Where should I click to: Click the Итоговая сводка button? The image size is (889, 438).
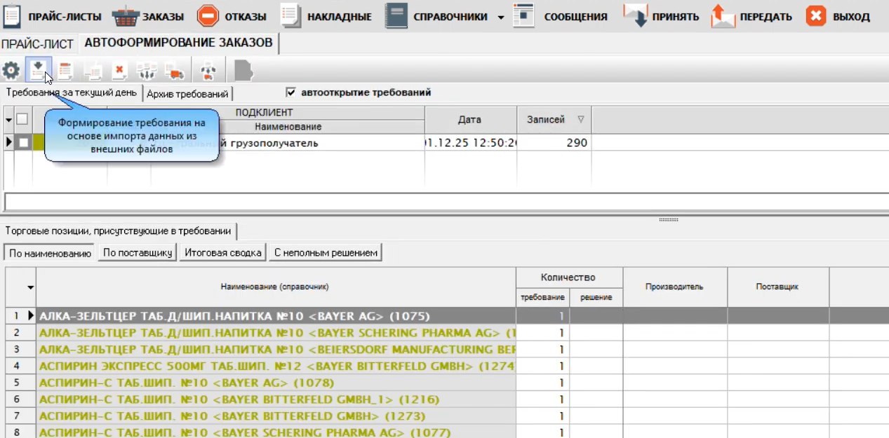[222, 253]
